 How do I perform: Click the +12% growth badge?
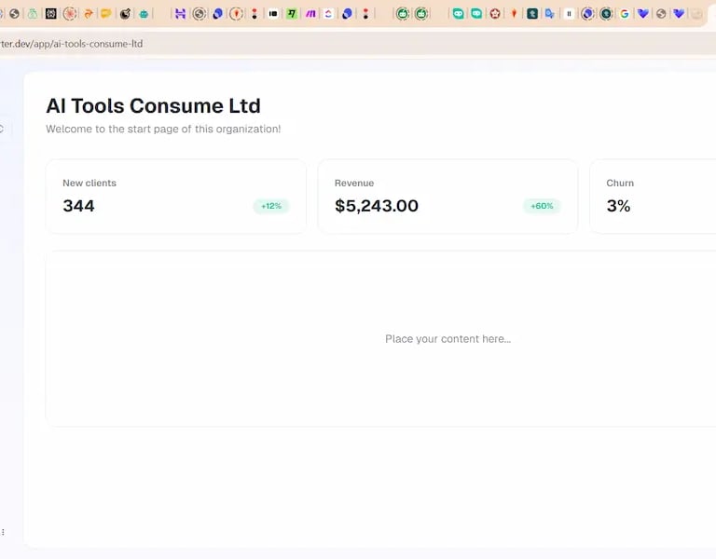(x=271, y=206)
